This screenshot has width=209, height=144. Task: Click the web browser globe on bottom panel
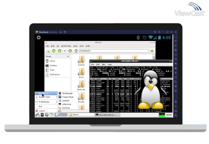(x=47, y=115)
